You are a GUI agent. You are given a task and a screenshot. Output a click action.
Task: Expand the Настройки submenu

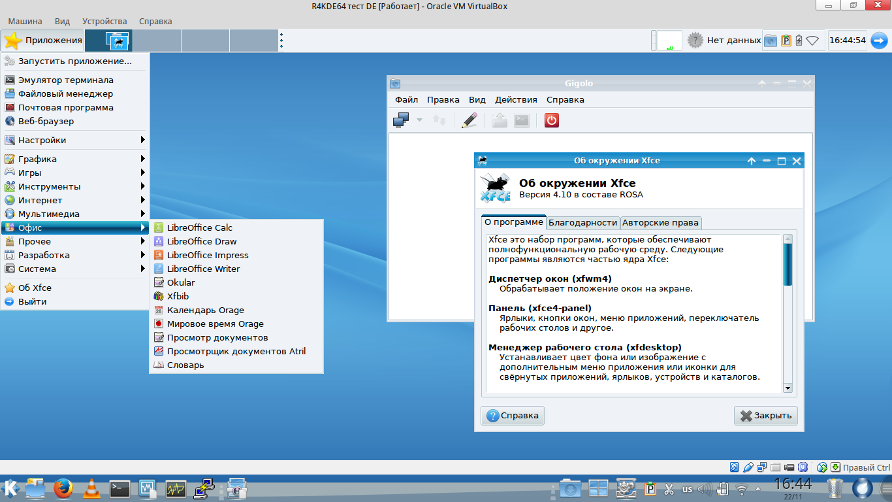click(x=75, y=140)
